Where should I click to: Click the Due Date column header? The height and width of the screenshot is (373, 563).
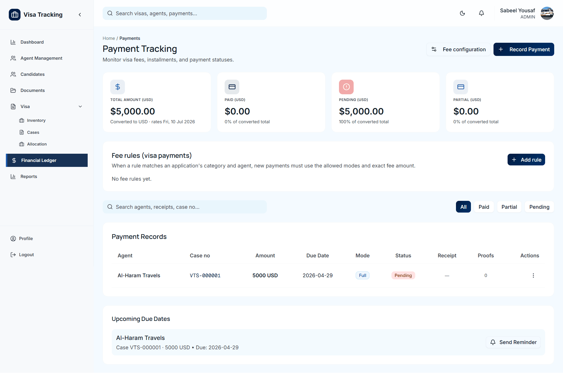pyautogui.click(x=318, y=256)
